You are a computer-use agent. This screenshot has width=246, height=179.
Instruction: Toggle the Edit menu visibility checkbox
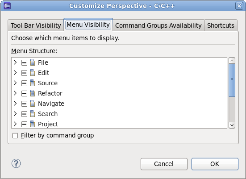point(24,73)
